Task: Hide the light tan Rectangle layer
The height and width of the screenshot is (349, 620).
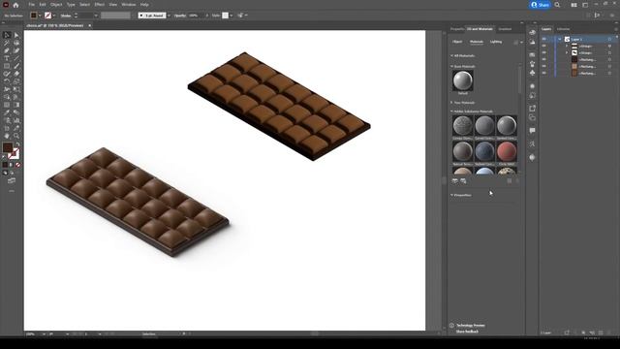Action: tap(544, 66)
